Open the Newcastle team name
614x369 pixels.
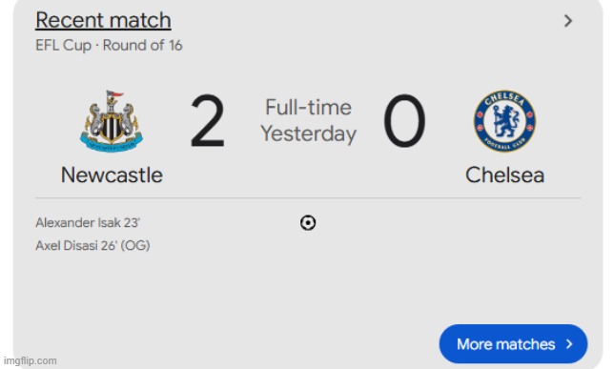(x=112, y=174)
